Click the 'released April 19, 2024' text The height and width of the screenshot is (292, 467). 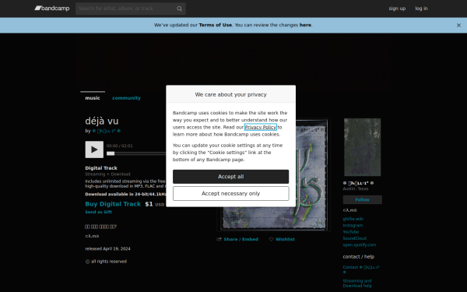pos(107,249)
